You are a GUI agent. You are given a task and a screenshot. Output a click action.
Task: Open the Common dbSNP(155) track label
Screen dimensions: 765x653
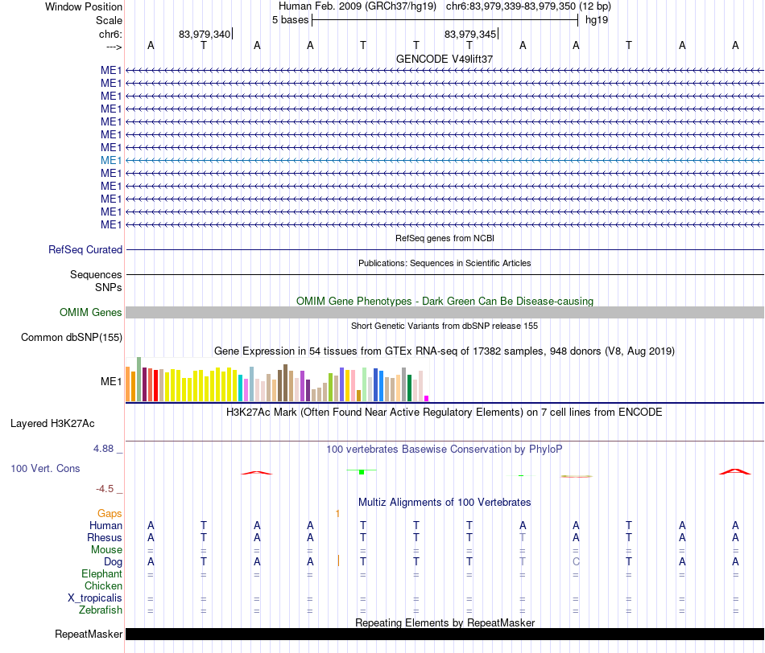[71, 337]
